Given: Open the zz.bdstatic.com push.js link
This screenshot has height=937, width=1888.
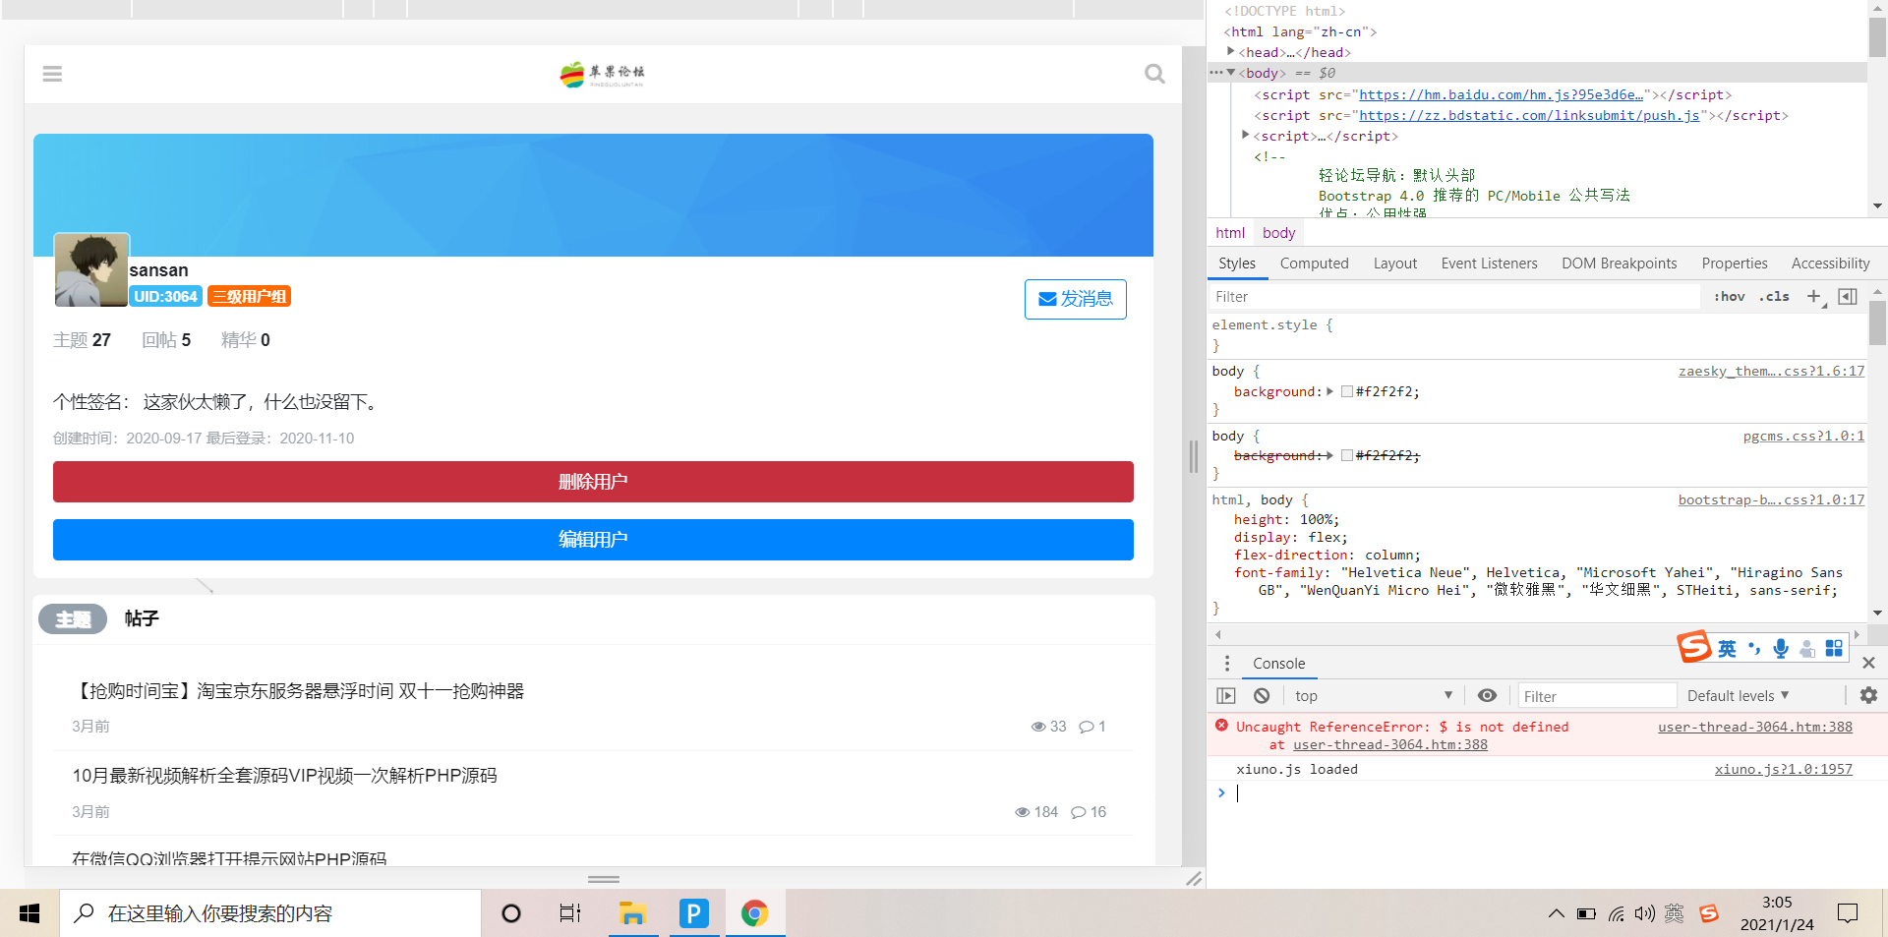Looking at the screenshot, I should coord(1529,115).
